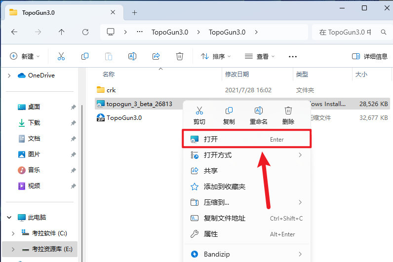The width and height of the screenshot is (393, 262).
Task: Choose 复制文件地址 in context menu
Action: [247, 218]
